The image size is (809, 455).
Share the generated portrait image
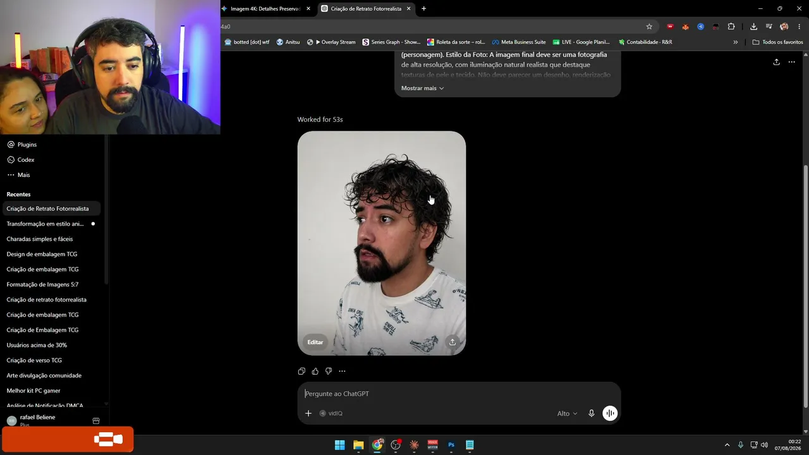[453, 342]
